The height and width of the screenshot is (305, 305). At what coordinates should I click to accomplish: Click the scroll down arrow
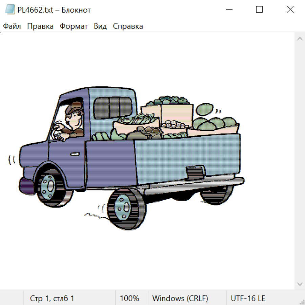300,283
